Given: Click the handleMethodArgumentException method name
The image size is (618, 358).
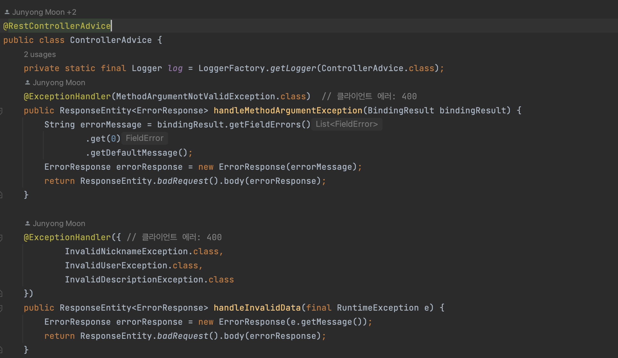Looking at the screenshot, I should (288, 110).
